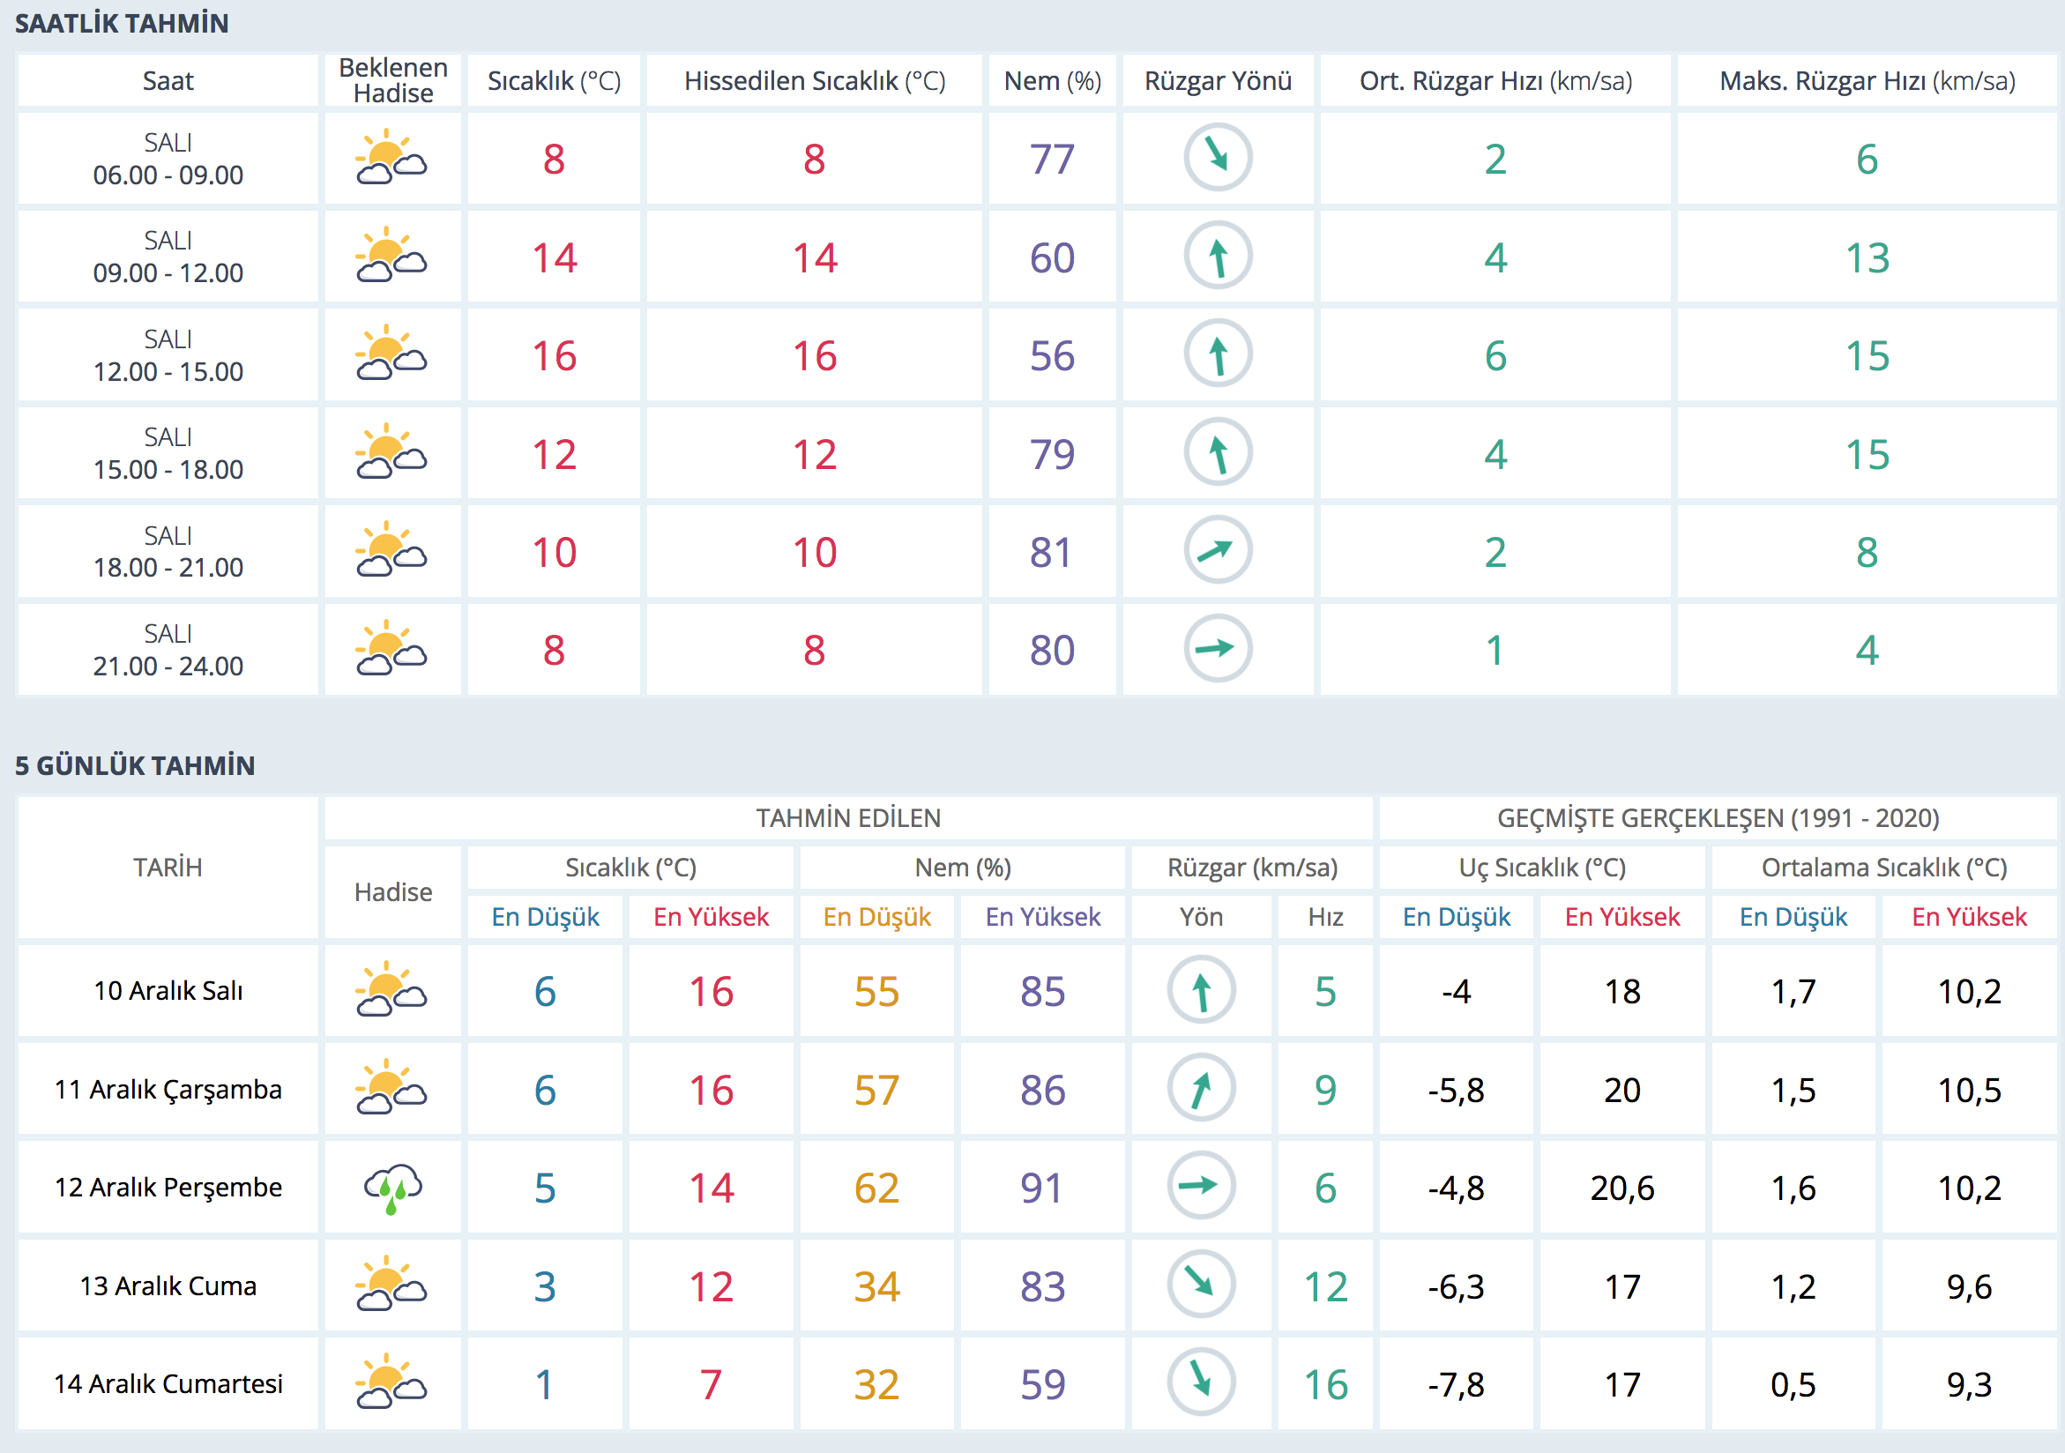Click wind direction arrow for 18.00 - 21.00
The height and width of the screenshot is (1453, 2065).
[1217, 550]
